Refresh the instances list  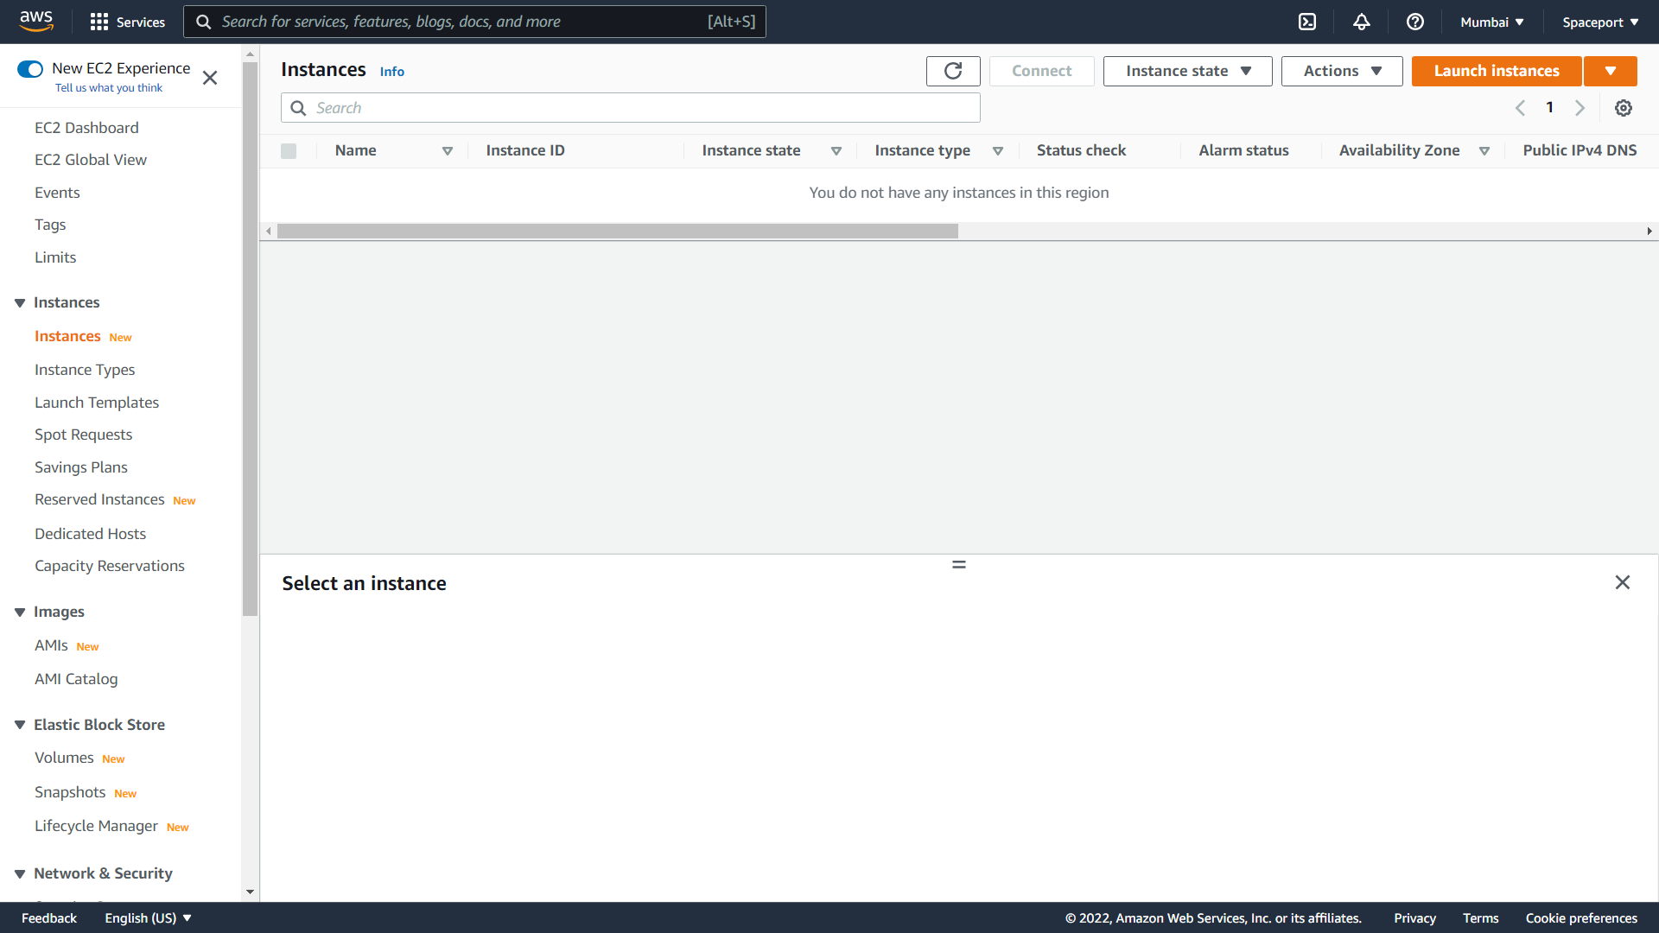(x=953, y=71)
